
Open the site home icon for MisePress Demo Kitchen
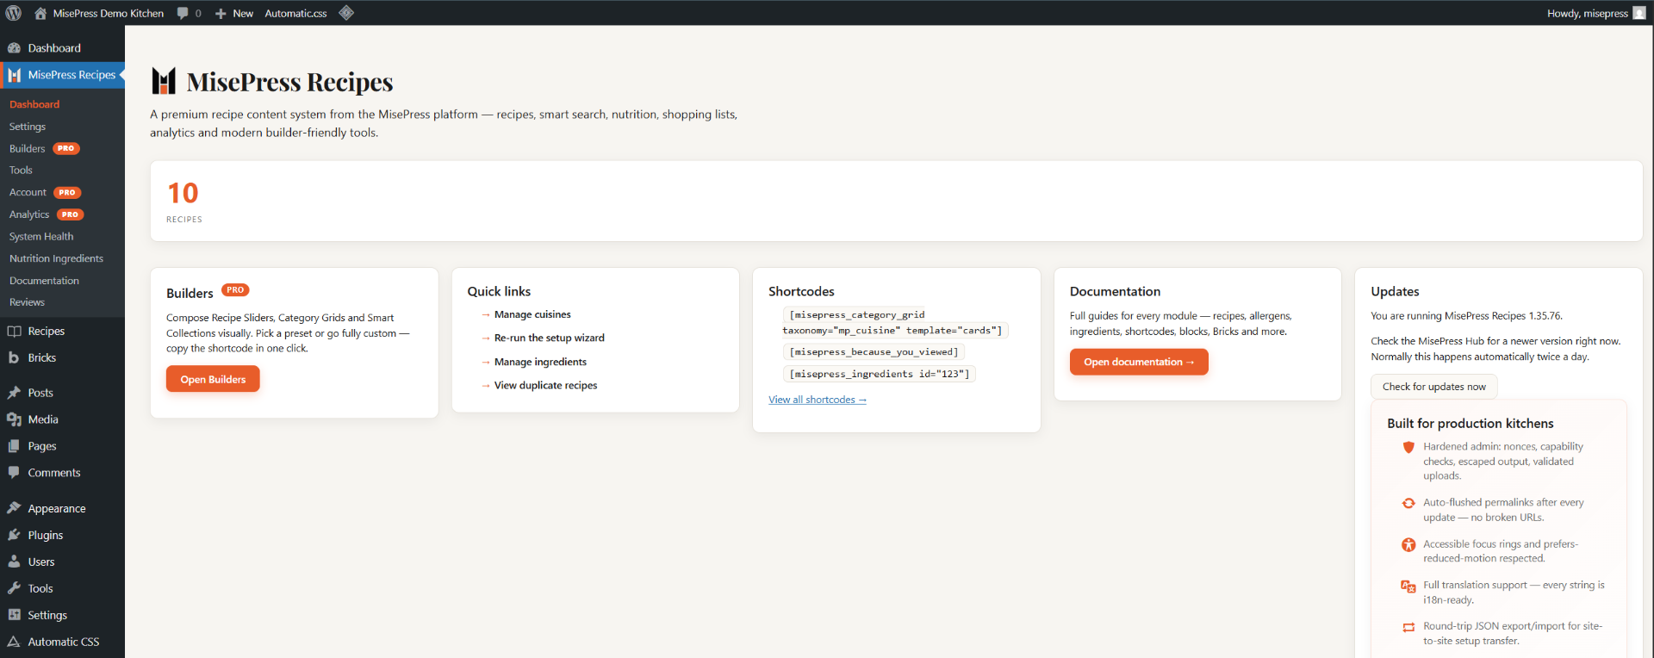click(40, 13)
